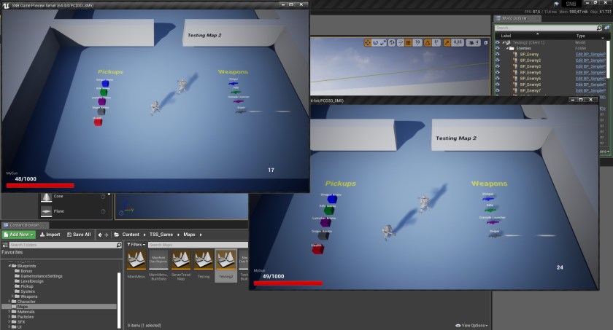Click Save All in Content Browser

tap(78, 235)
